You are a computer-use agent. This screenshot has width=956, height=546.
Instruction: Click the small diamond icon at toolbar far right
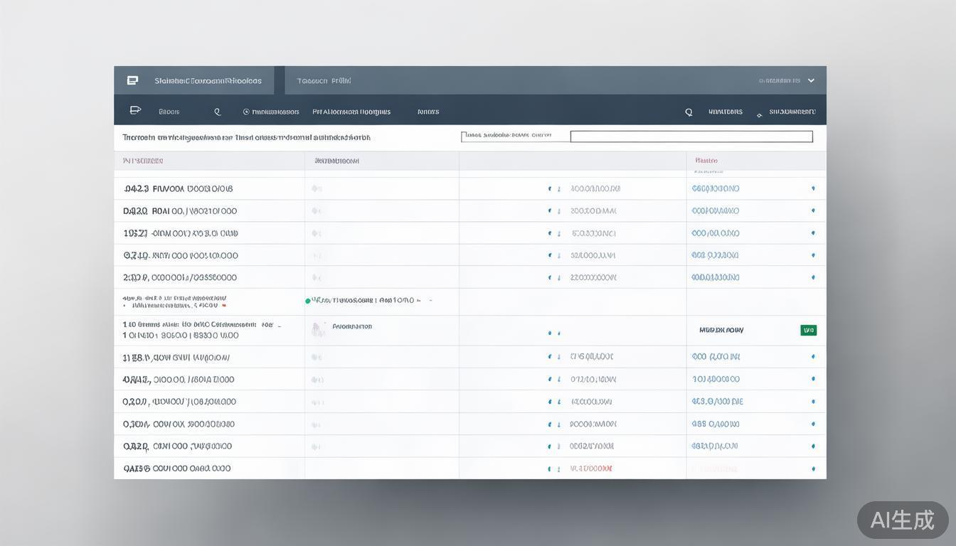pos(760,114)
